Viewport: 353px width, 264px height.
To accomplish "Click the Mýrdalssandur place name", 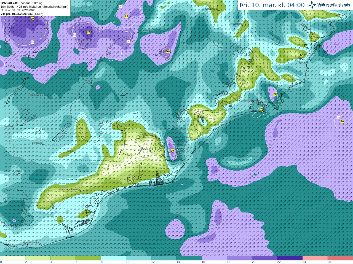I will point(31,243).
